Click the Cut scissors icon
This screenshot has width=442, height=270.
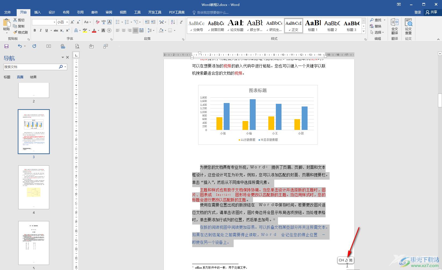coord(15,20)
